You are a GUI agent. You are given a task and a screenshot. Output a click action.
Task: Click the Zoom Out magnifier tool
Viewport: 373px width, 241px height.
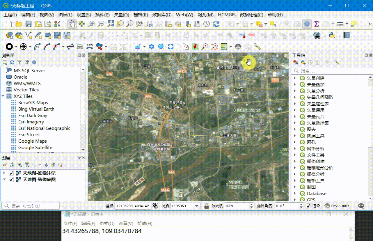pos(101,24)
